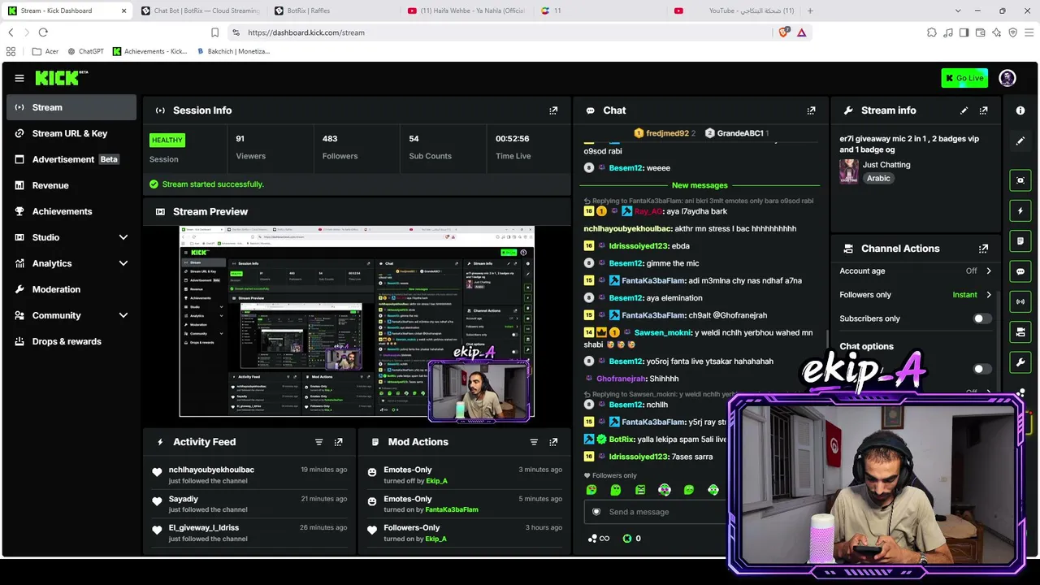Click the Stream Preview thumbnail
Image resolution: width=1040 pixels, height=585 pixels.
[357, 322]
